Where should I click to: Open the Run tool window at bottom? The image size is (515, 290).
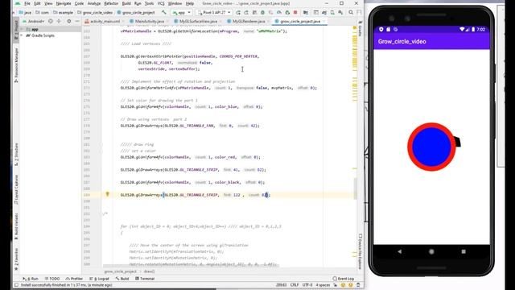pos(31,279)
